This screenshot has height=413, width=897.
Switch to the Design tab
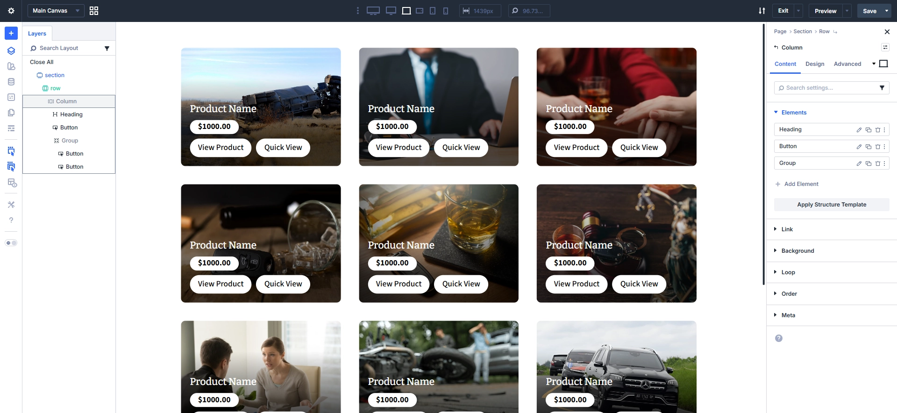point(815,64)
